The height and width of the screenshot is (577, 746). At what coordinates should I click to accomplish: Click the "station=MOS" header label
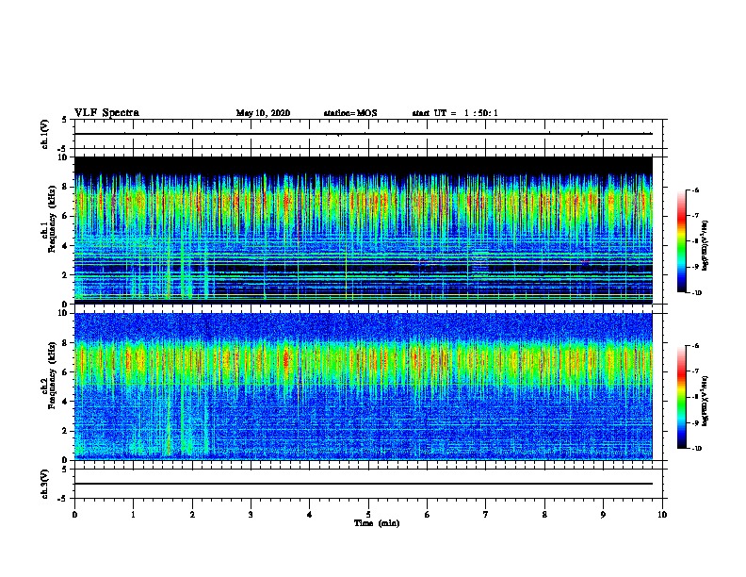pyautogui.click(x=350, y=113)
